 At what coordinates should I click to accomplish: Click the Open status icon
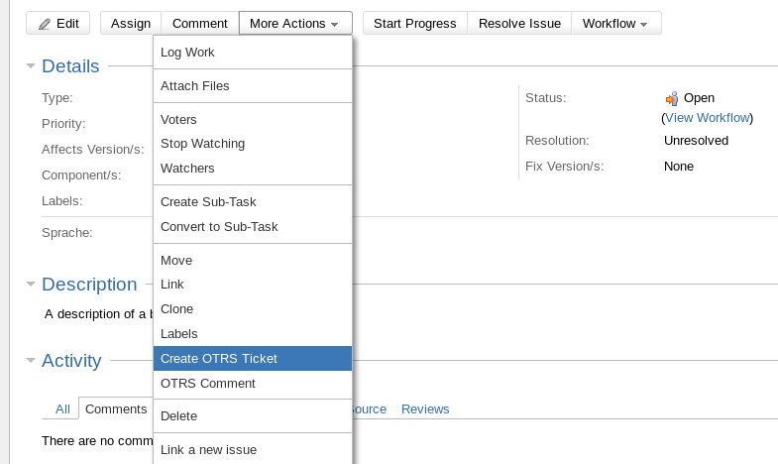coord(672,98)
